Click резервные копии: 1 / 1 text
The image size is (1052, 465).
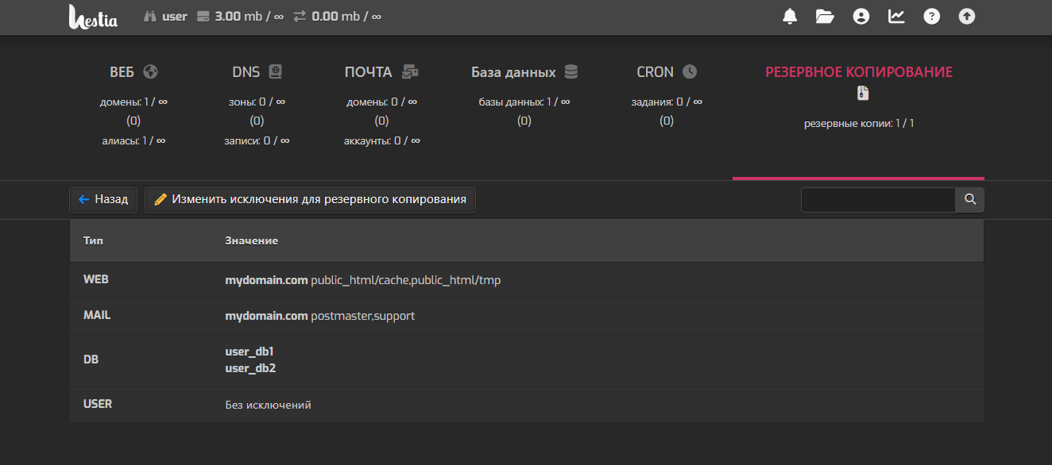(859, 124)
